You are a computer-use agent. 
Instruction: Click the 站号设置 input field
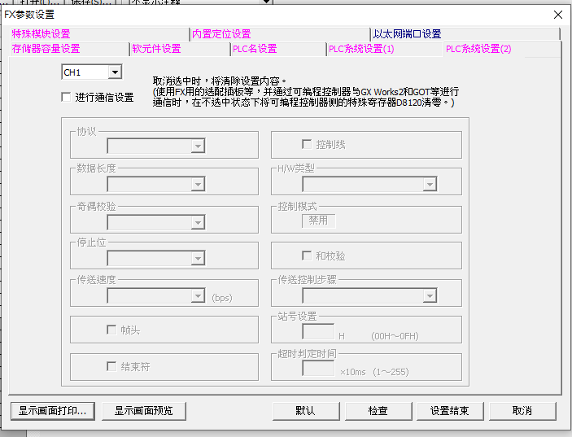[x=318, y=332]
